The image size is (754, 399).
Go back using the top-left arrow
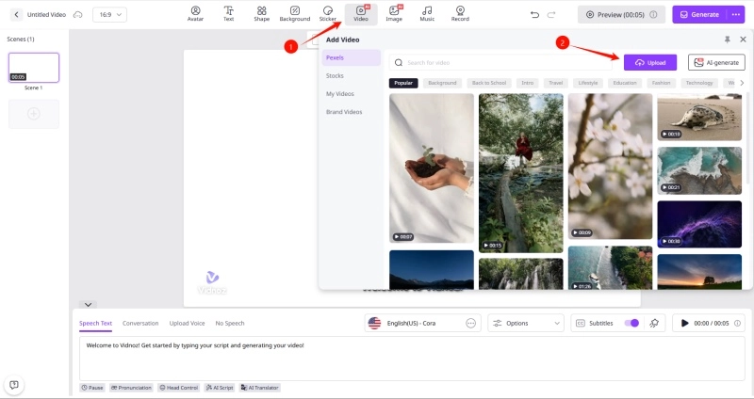tap(16, 14)
